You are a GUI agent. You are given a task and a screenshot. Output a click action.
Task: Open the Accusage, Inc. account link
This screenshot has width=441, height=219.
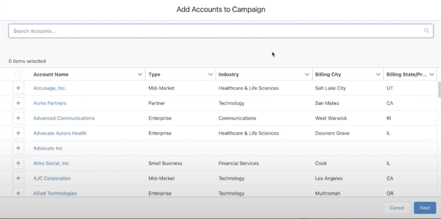tap(50, 88)
